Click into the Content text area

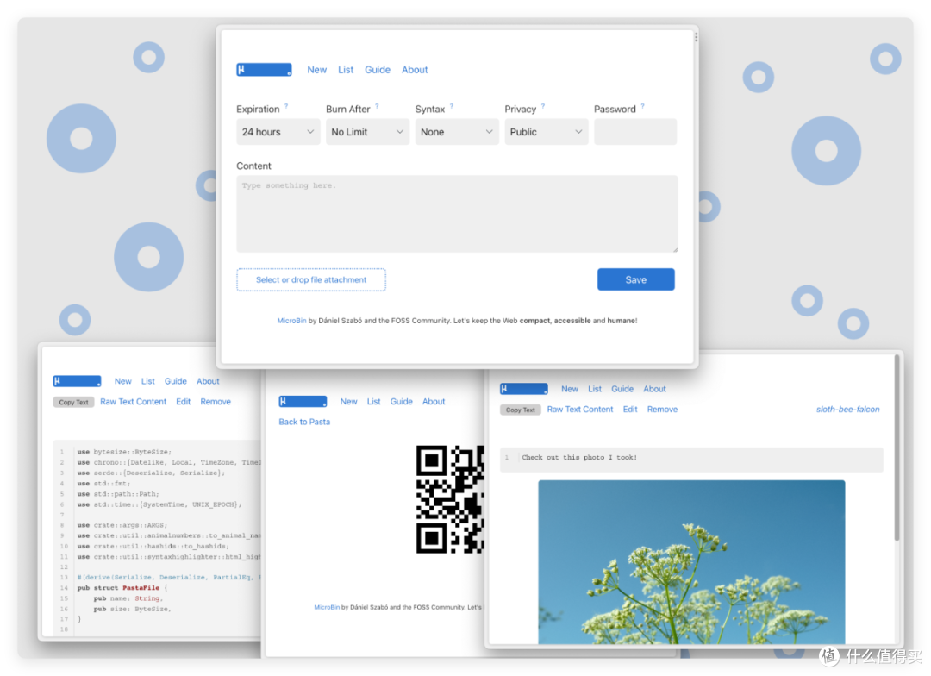(457, 214)
